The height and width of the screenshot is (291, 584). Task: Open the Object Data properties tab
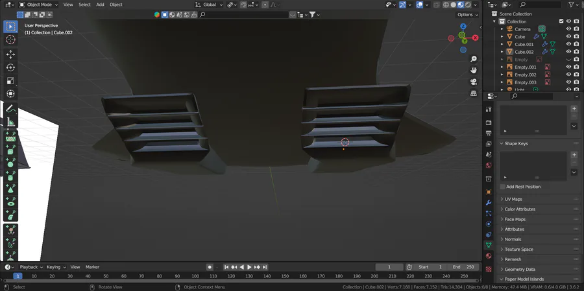[x=489, y=245]
